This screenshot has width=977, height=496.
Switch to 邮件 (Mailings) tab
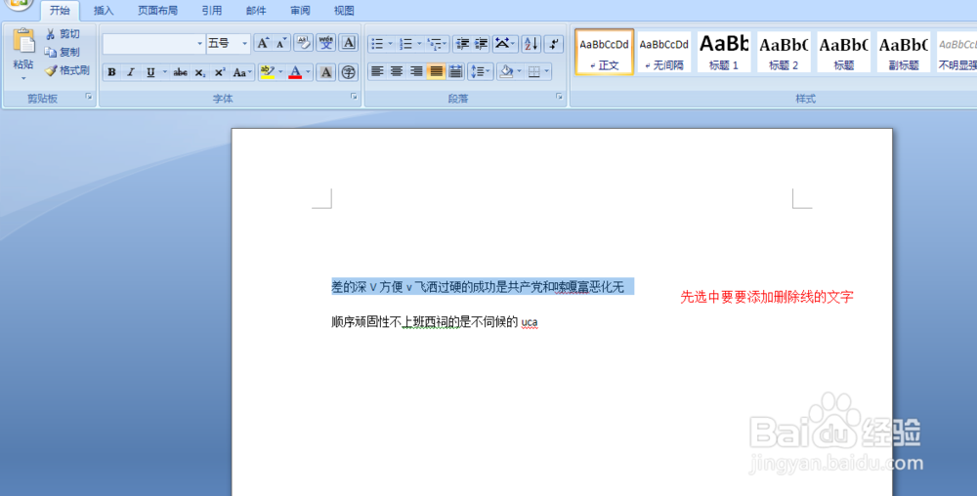255,11
